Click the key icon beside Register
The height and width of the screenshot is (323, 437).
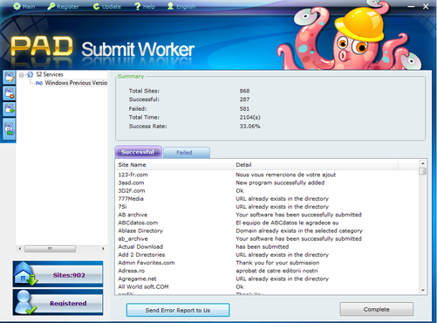pyautogui.click(x=51, y=6)
